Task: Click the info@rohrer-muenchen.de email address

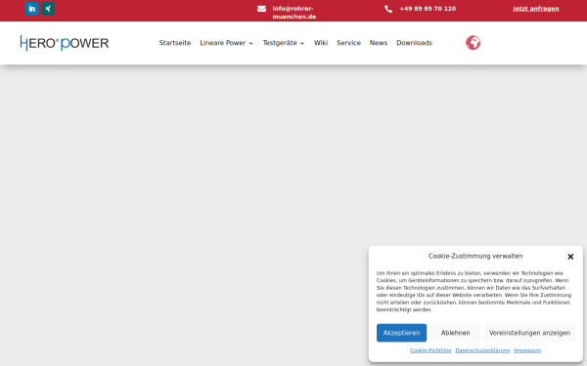Action: pos(294,13)
